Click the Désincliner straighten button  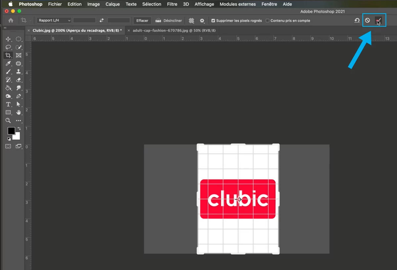[169, 20]
